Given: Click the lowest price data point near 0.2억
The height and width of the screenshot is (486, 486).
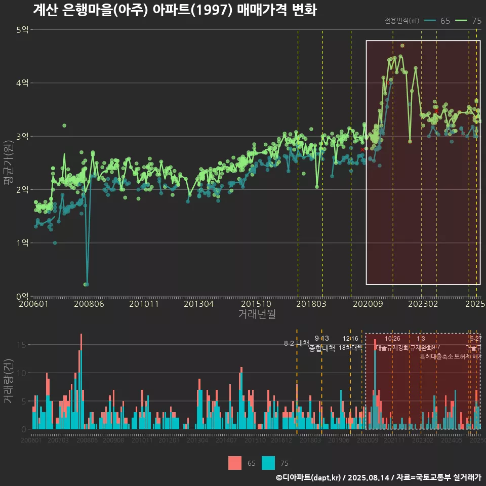Looking at the screenshot, I should [x=86, y=284].
